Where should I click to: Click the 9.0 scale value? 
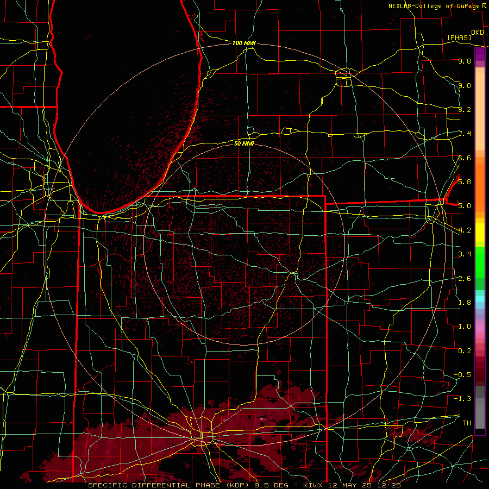(x=465, y=86)
